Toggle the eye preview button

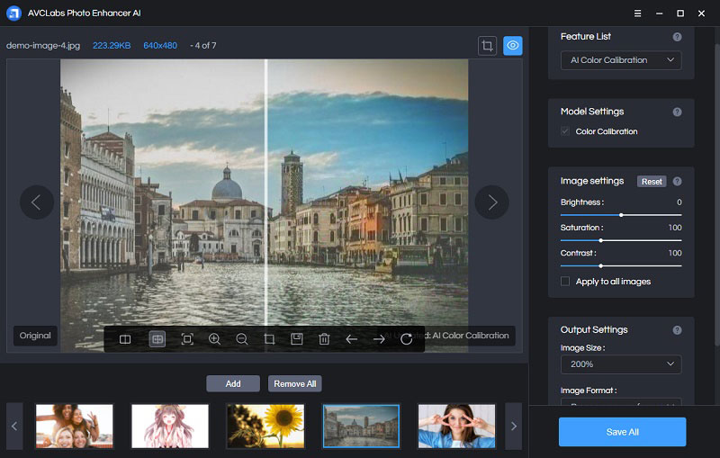pyautogui.click(x=512, y=45)
